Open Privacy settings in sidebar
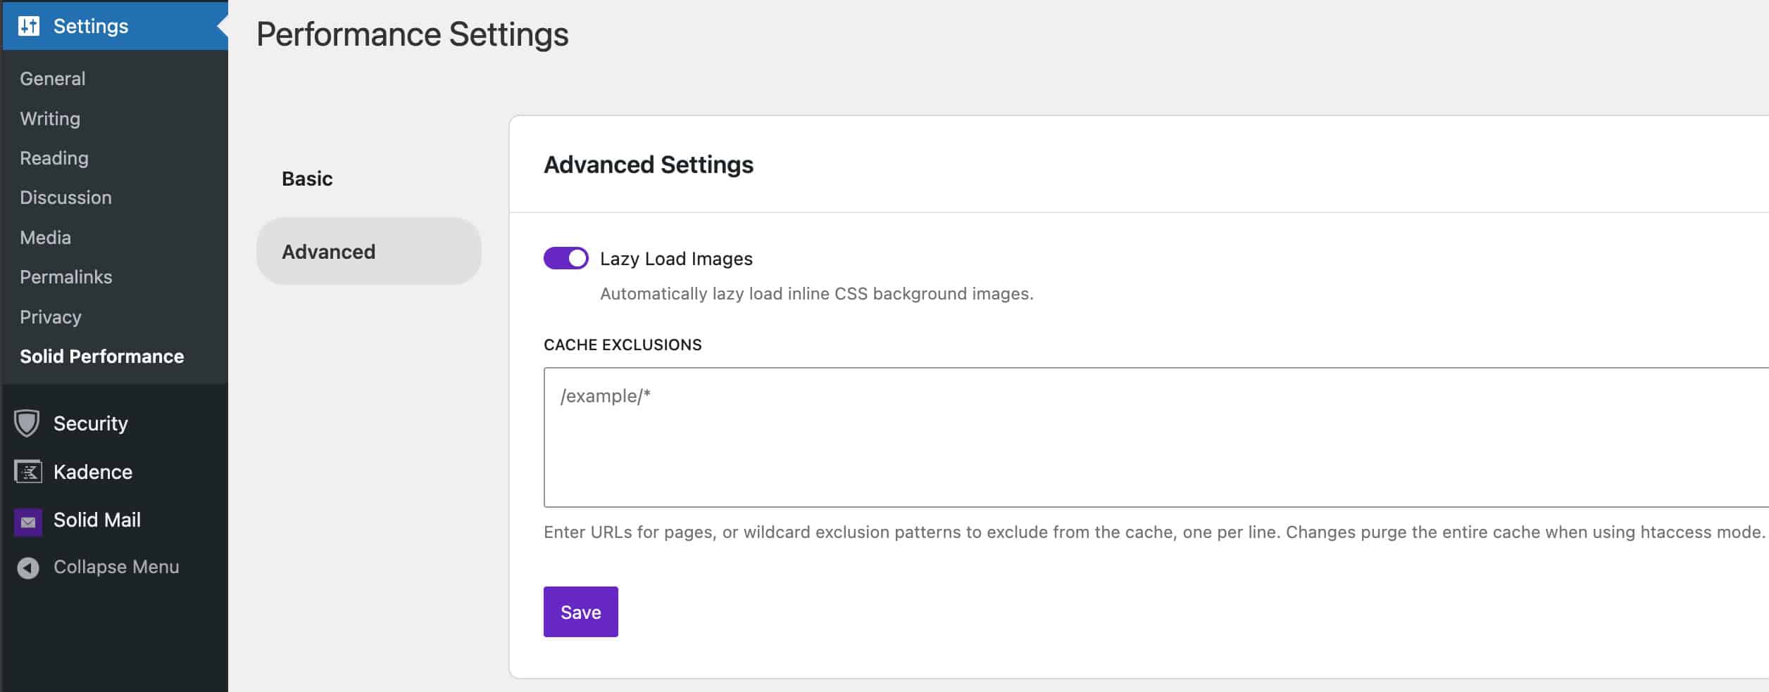 point(51,317)
